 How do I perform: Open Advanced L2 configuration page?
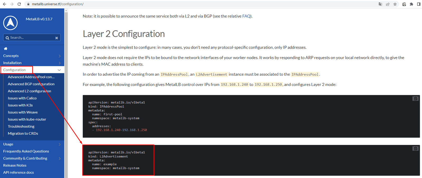[30, 91]
